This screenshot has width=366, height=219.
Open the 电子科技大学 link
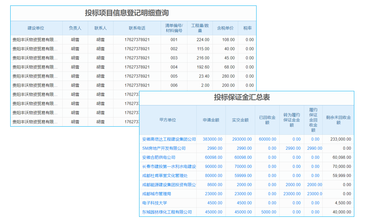click(155, 203)
